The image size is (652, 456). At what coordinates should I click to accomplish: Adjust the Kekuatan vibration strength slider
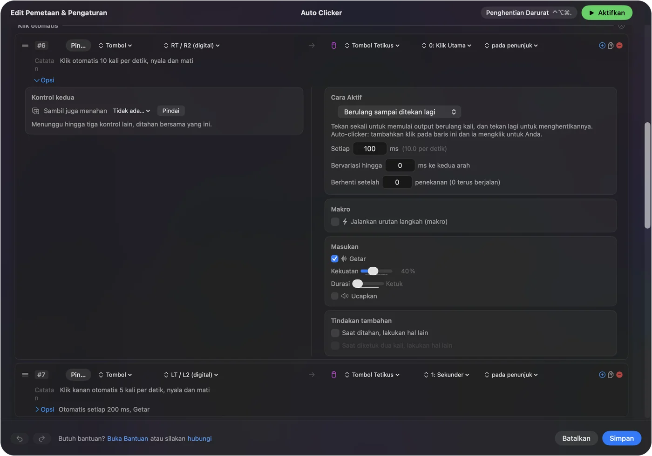[376, 271]
